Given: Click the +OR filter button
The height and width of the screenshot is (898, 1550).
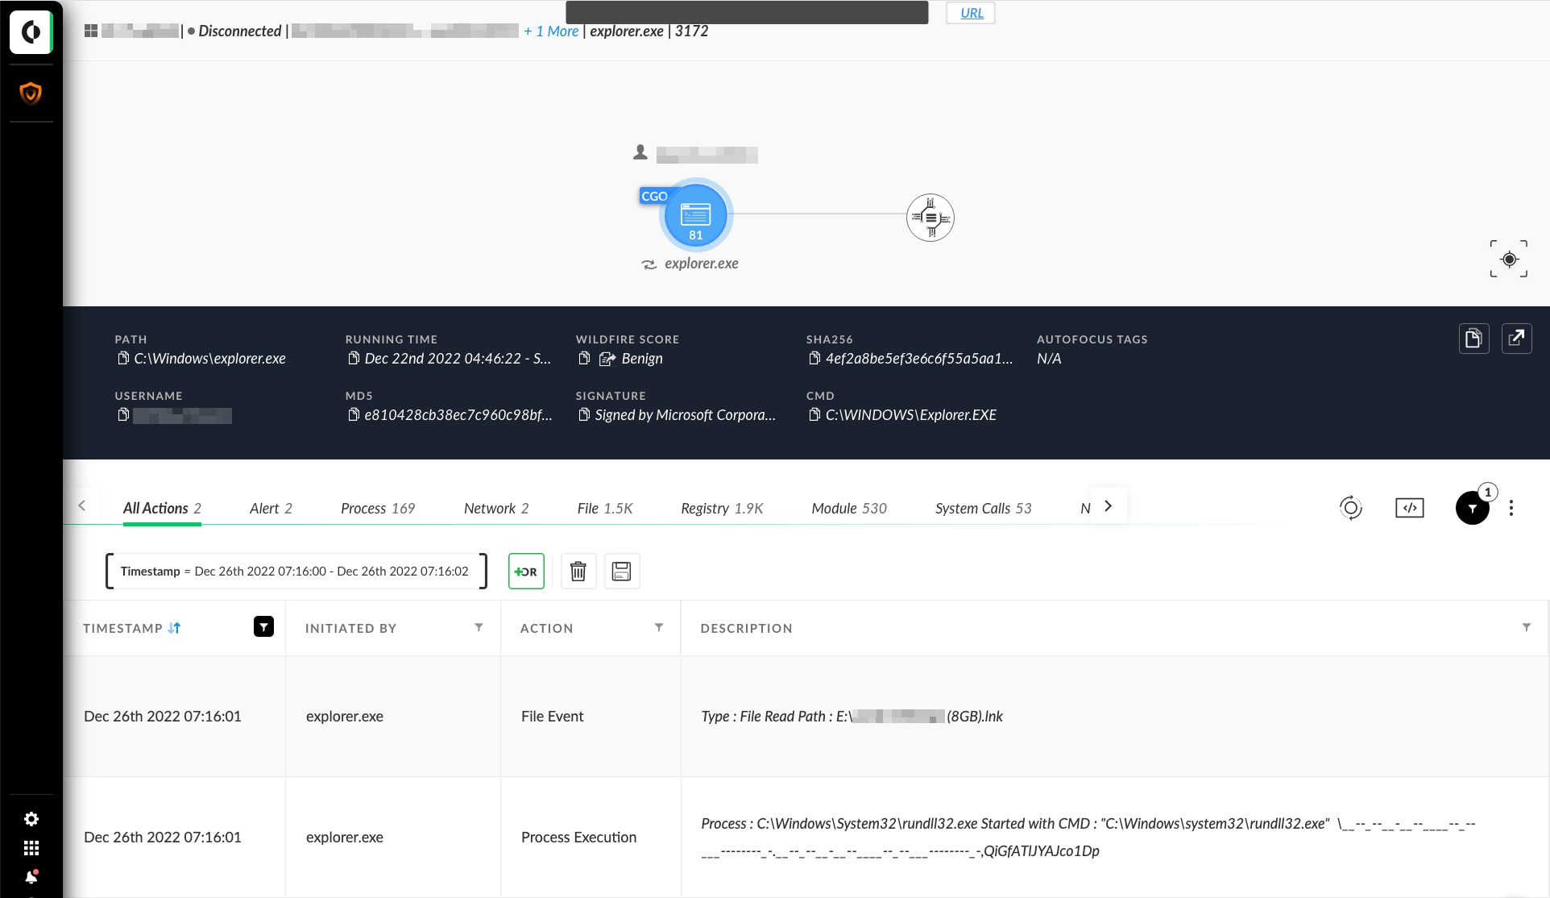Looking at the screenshot, I should point(527,570).
